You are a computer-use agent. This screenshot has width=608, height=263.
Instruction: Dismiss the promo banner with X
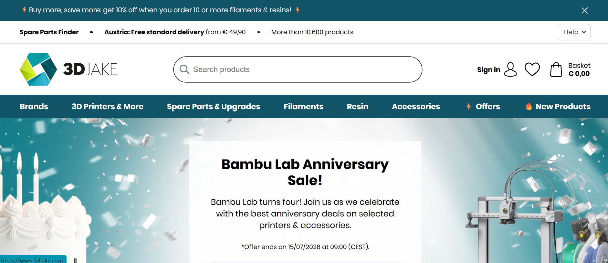tap(585, 10)
